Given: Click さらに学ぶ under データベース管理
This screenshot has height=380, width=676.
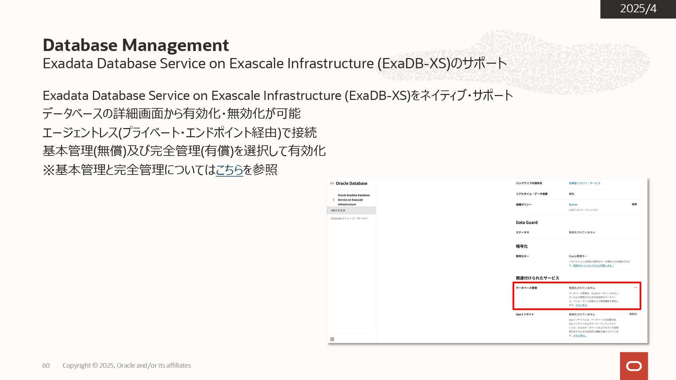Looking at the screenshot, I should coord(581,305).
